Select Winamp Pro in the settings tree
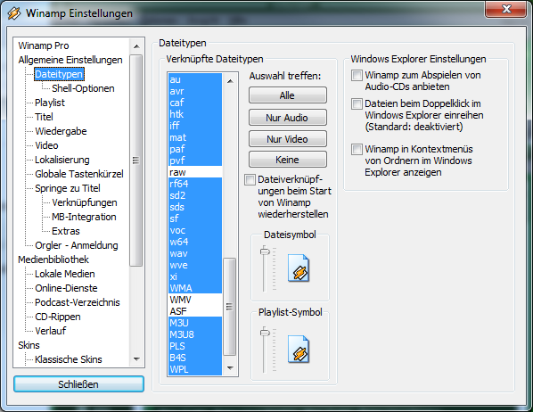 click(44, 45)
